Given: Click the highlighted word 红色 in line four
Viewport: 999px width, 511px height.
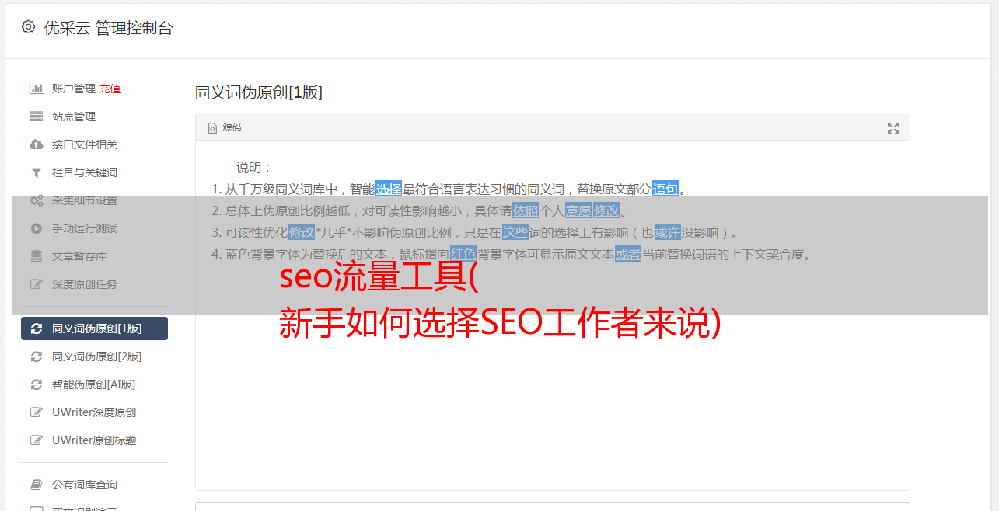Looking at the screenshot, I should (463, 254).
